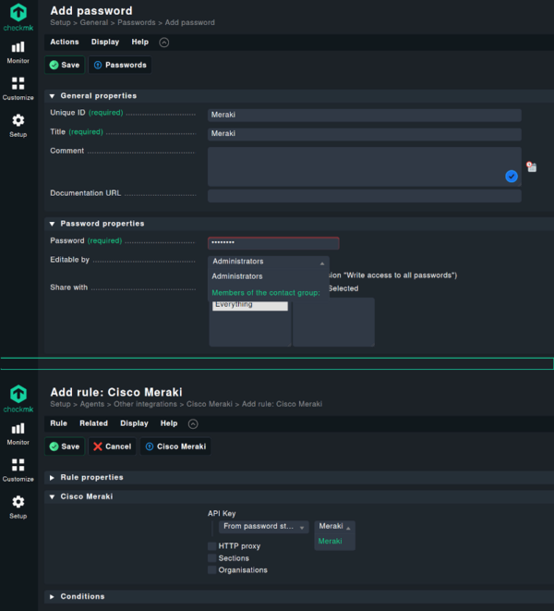This screenshot has height=611, width=554.
Task: Open Setup gear in Add rule sidebar
Action: (18, 506)
